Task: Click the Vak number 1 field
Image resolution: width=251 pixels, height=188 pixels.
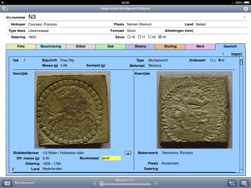Action: (24, 60)
